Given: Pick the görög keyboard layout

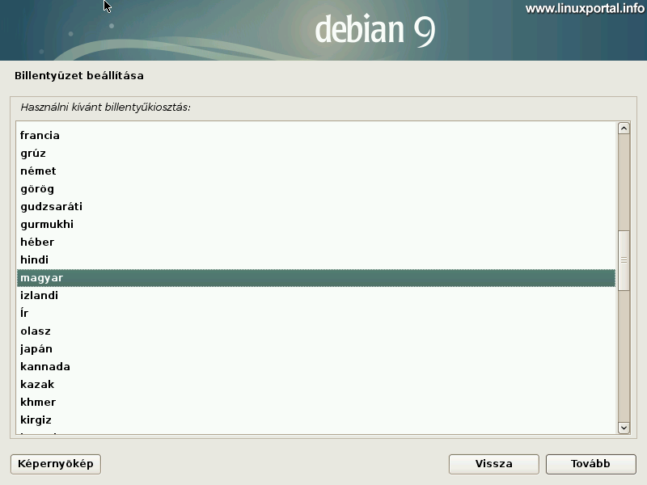Looking at the screenshot, I should click(x=316, y=189).
